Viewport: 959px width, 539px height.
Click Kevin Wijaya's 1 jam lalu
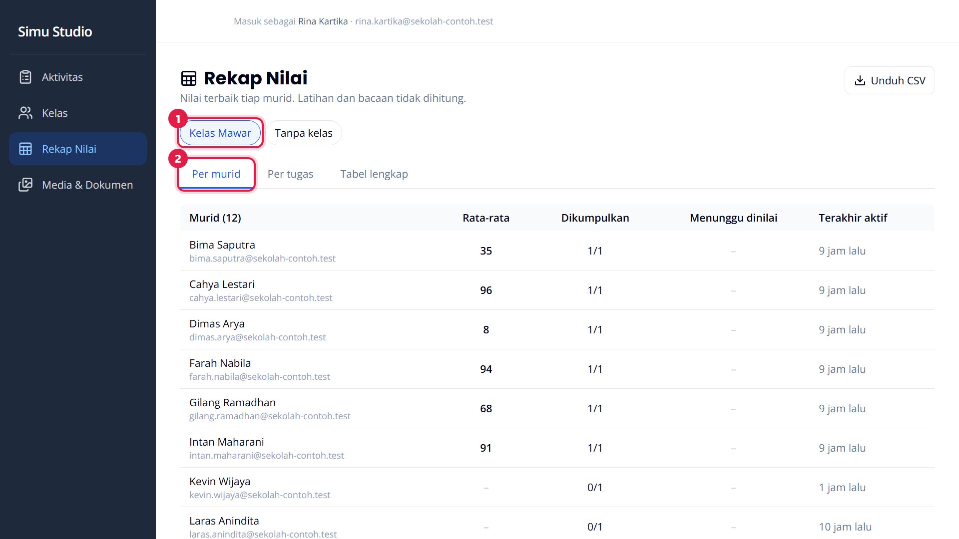(x=842, y=487)
